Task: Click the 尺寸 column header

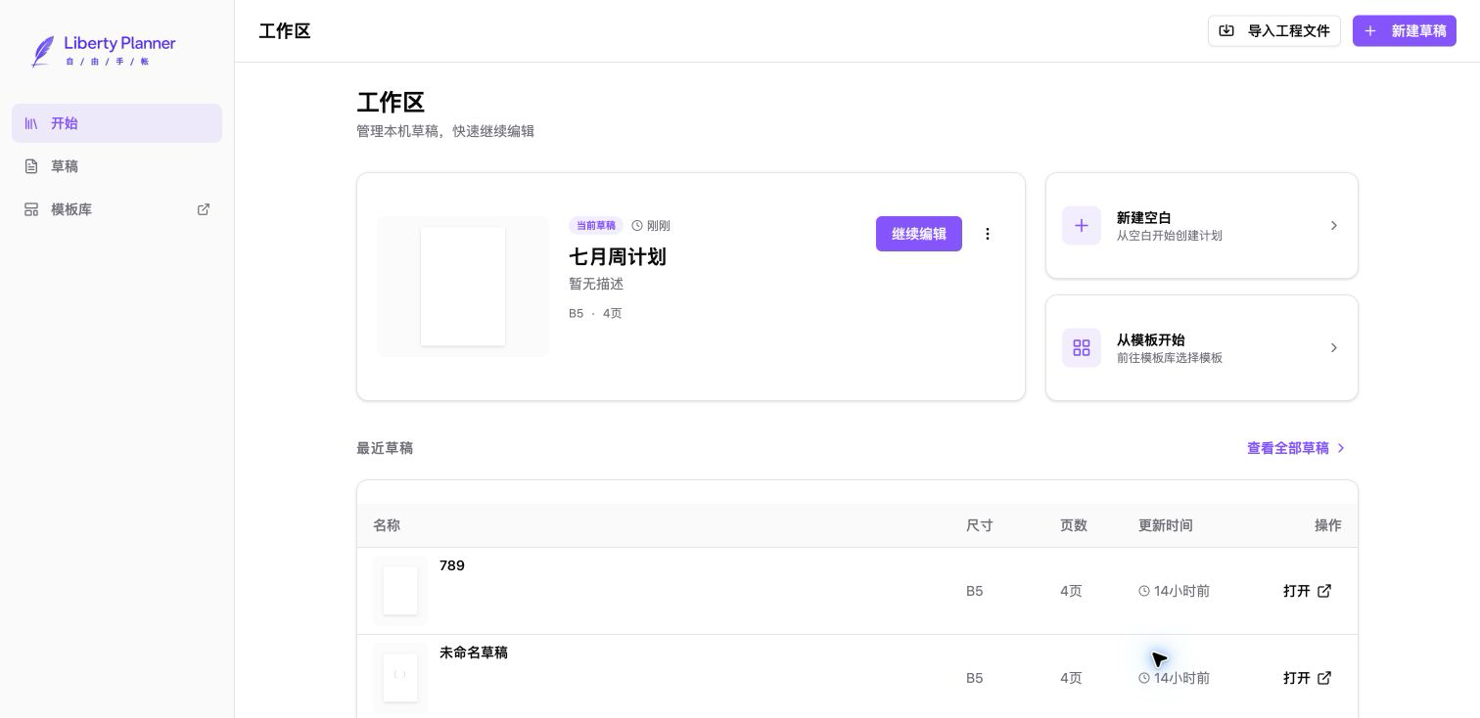Action: pyautogui.click(x=980, y=525)
